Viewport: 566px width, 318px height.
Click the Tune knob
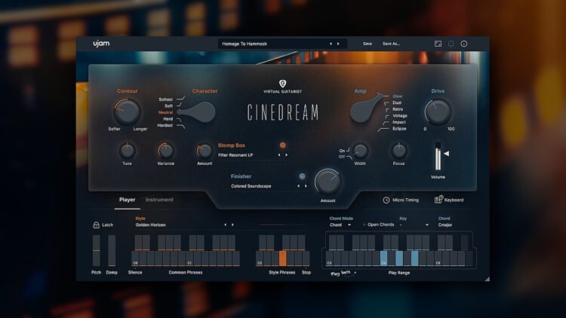127,151
